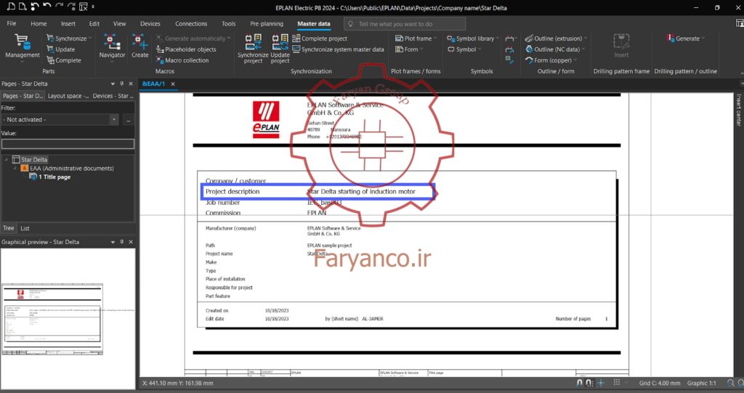Click Update parts button

(x=60, y=49)
